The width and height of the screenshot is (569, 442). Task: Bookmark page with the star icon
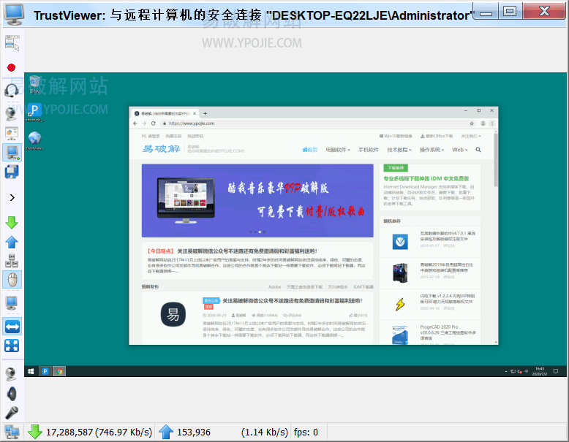[472, 123]
